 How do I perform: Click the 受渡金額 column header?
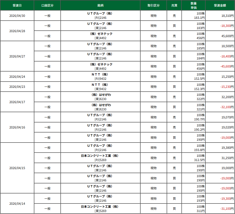point(220,6)
